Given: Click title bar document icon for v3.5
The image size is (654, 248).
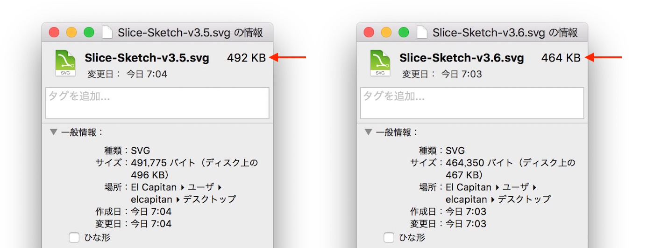Looking at the screenshot, I should tap(107, 33).
